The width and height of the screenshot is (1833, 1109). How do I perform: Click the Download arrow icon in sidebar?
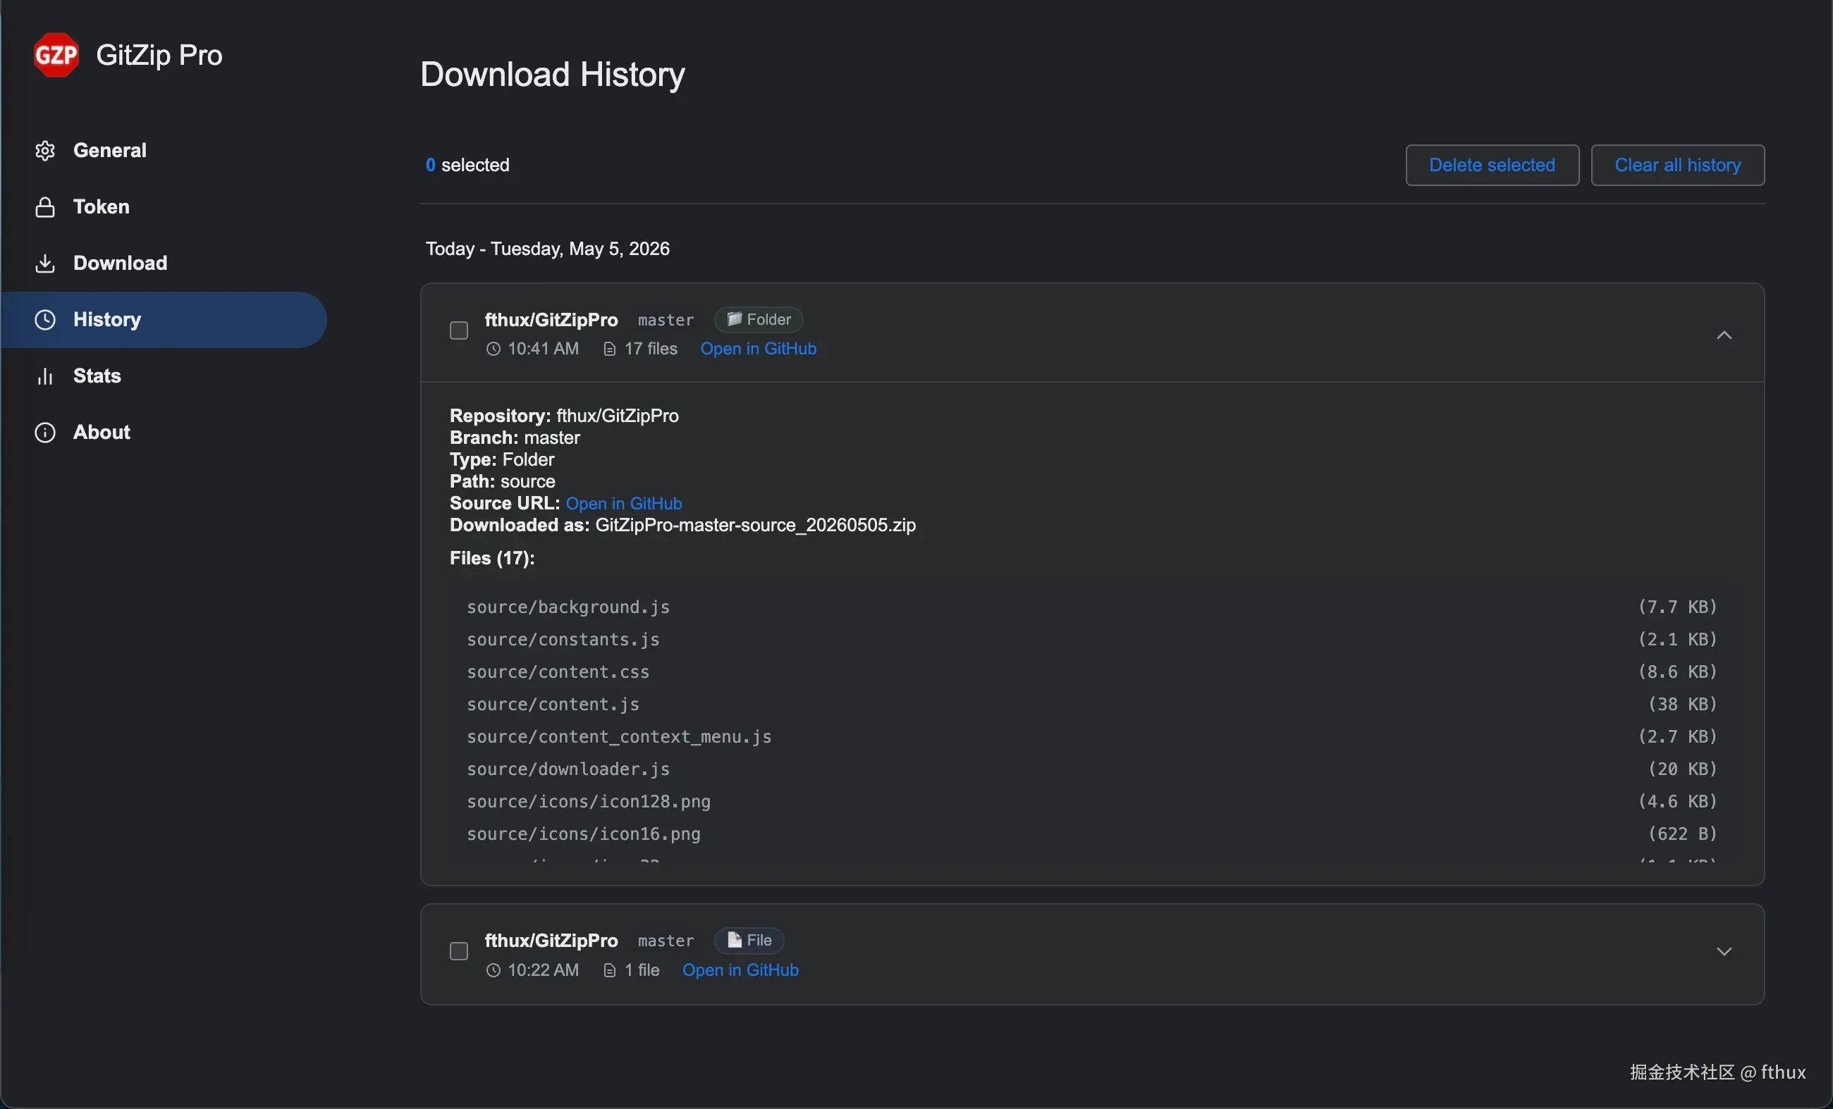pos(45,263)
